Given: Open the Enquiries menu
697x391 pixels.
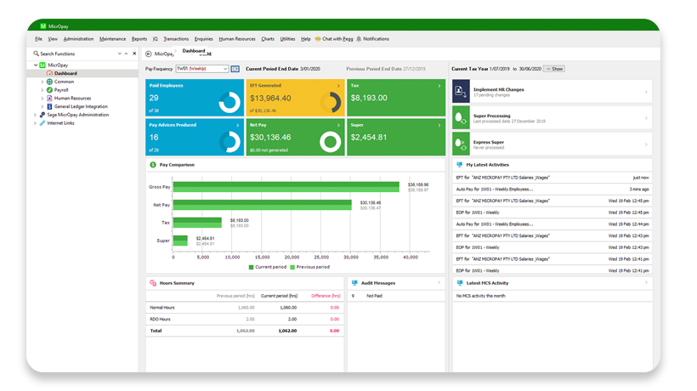Looking at the screenshot, I should (x=204, y=39).
